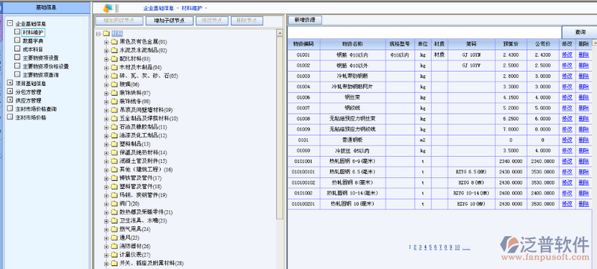This screenshot has width=597, height=269.
Task: Open the 成本科目 sidebar item
Action: click(33, 49)
